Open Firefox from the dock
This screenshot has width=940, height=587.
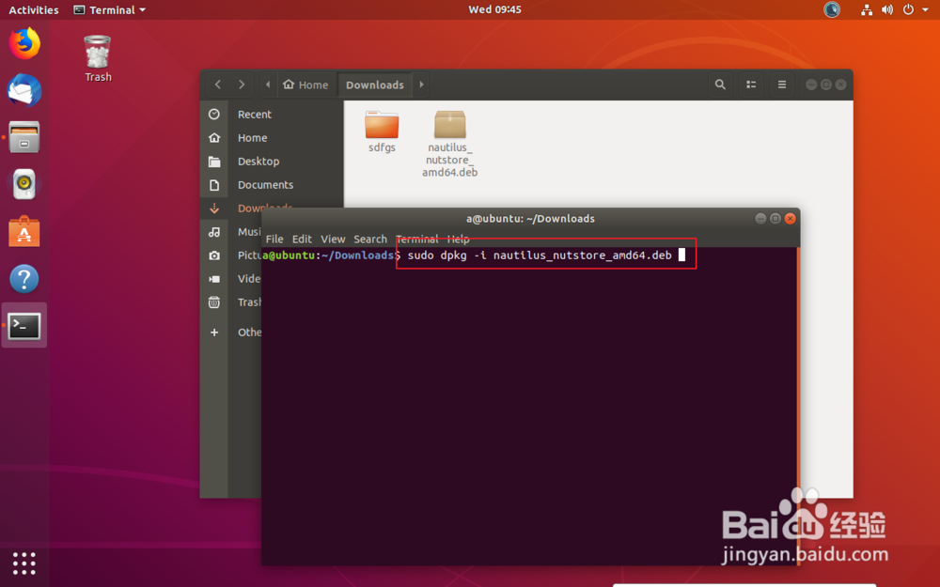[x=23, y=42]
